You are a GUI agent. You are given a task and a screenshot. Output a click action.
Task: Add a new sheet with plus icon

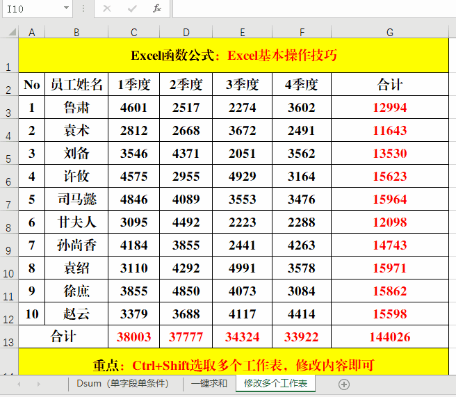344,384
